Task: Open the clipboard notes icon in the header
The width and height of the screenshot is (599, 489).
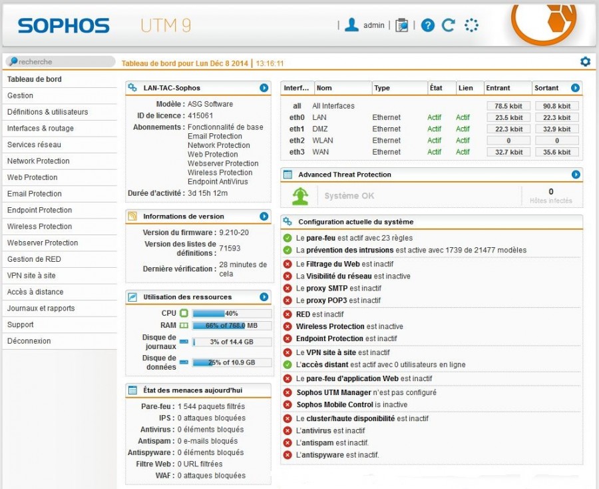Action: pyautogui.click(x=403, y=25)
